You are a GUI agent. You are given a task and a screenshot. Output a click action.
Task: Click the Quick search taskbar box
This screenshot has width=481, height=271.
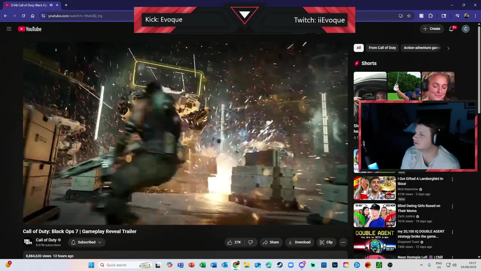pos(125,265)
